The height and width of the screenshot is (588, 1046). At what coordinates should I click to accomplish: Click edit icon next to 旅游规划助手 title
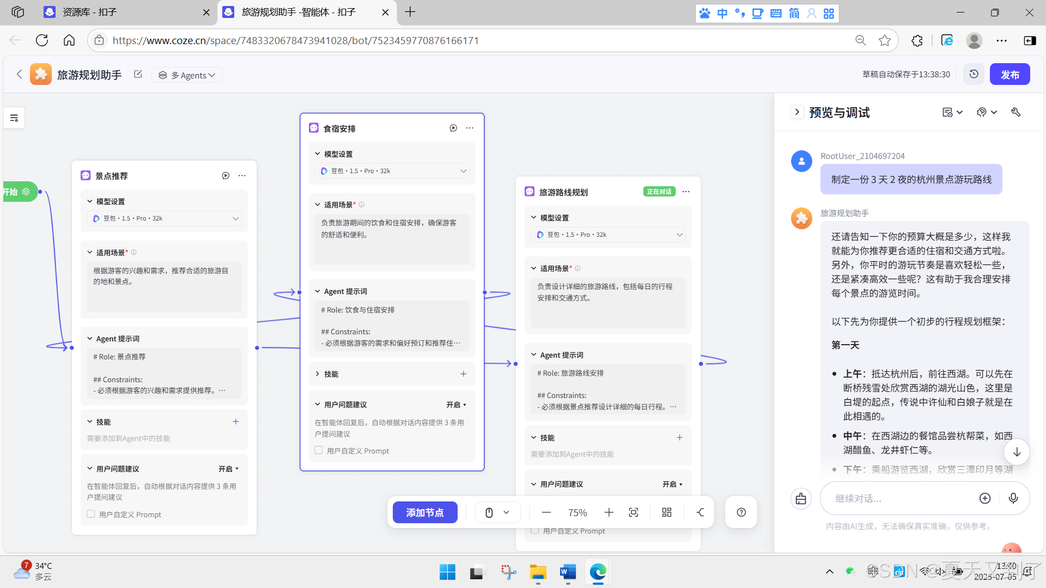(x=138, y=75)
